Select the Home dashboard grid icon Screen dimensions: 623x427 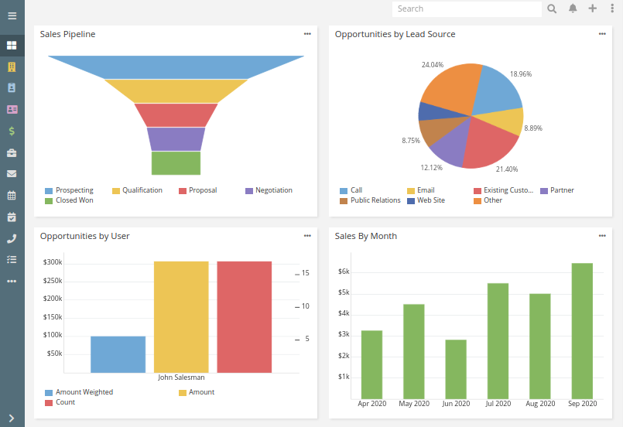point(12,46)
